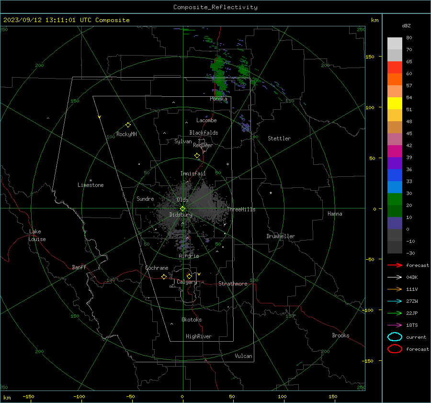Click the -150 tick on bottom km axis
The width and height of the screenshot is (431, 403).
[28, 396]
